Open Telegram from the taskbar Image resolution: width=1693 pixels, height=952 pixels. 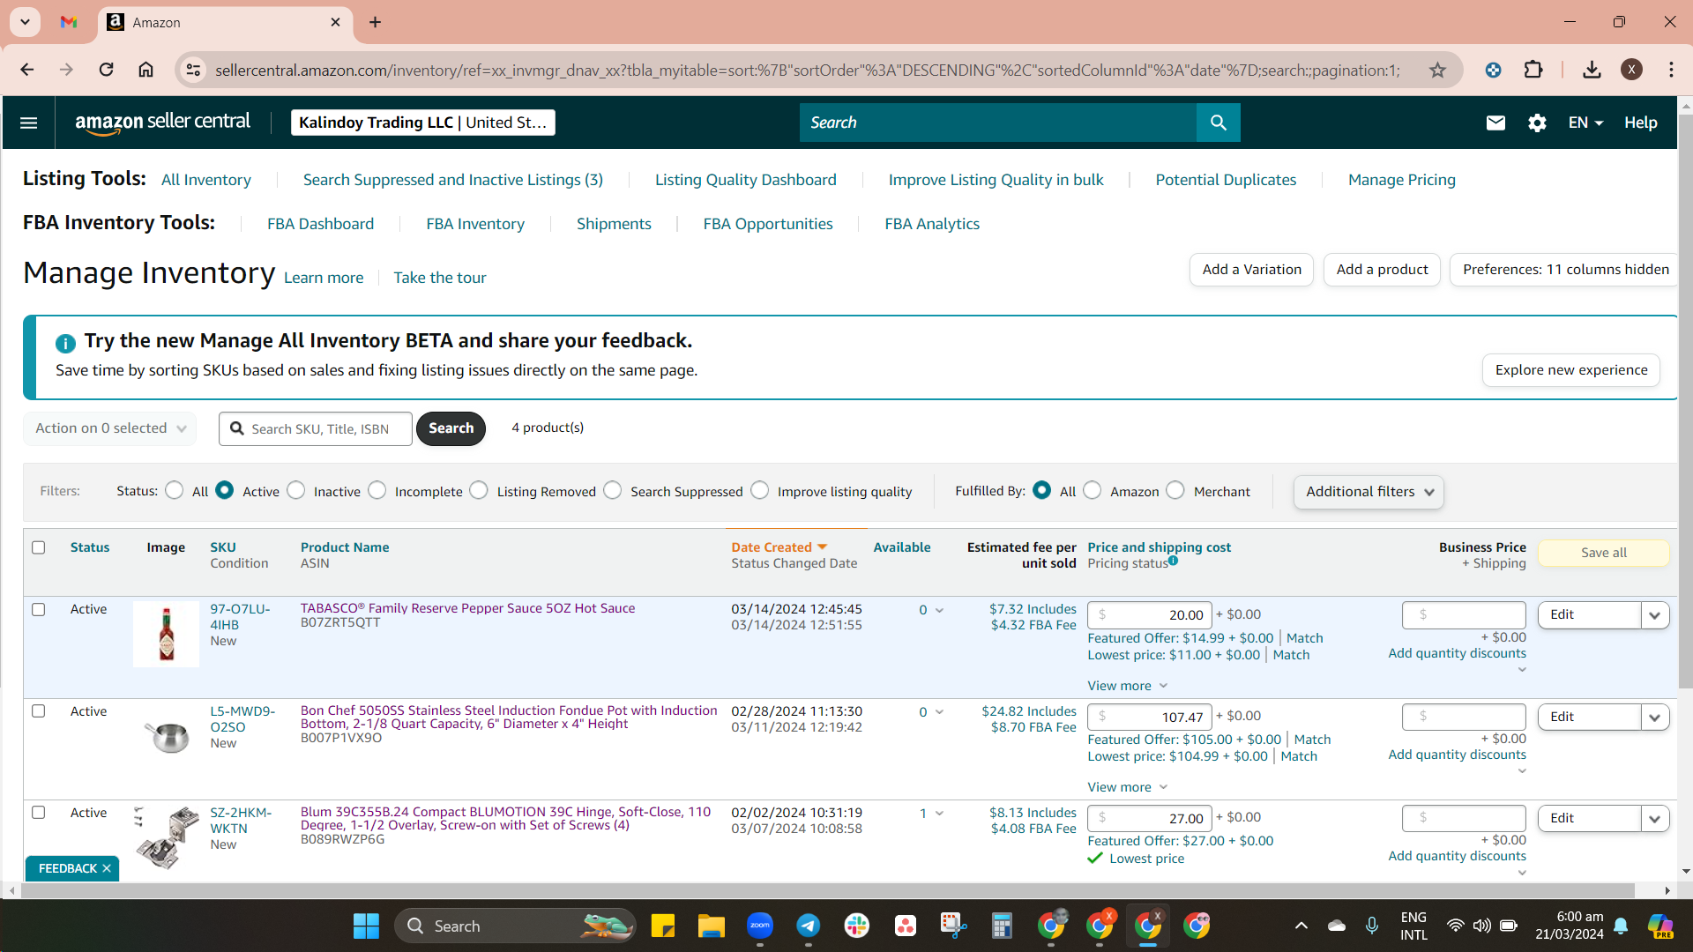809,926
